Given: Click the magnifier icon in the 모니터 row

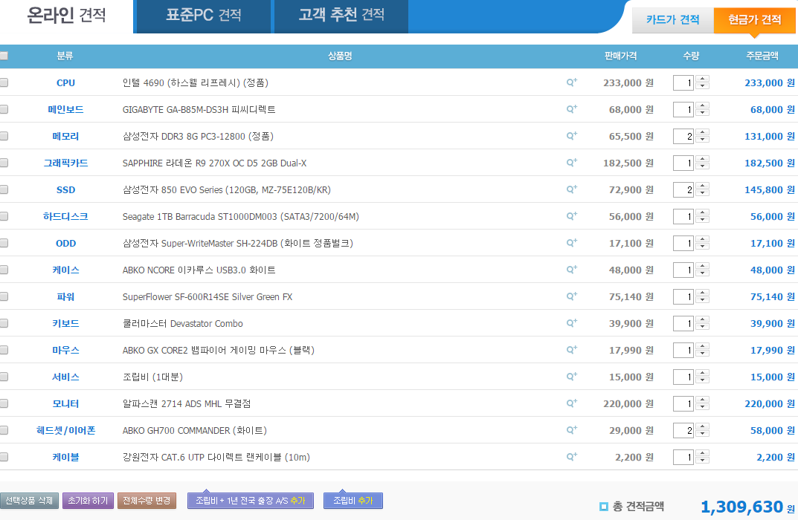Looking at the screenshot, I should coord(571,403).
